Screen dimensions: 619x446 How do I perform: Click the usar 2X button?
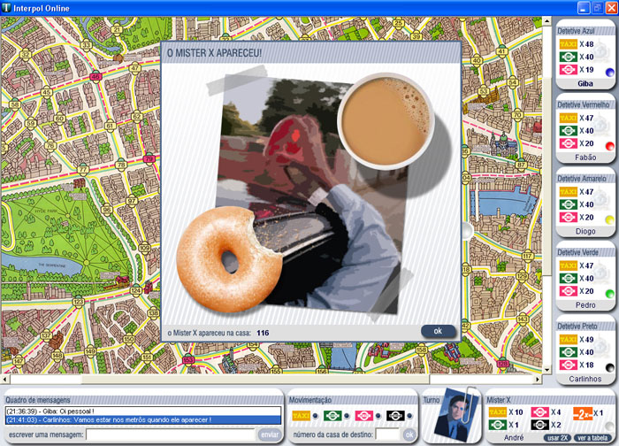point(557,438)
